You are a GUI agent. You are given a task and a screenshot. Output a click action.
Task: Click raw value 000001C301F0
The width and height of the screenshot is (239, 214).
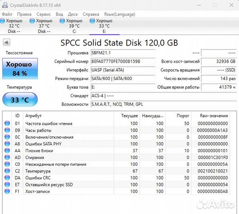[x=213, y=157]
